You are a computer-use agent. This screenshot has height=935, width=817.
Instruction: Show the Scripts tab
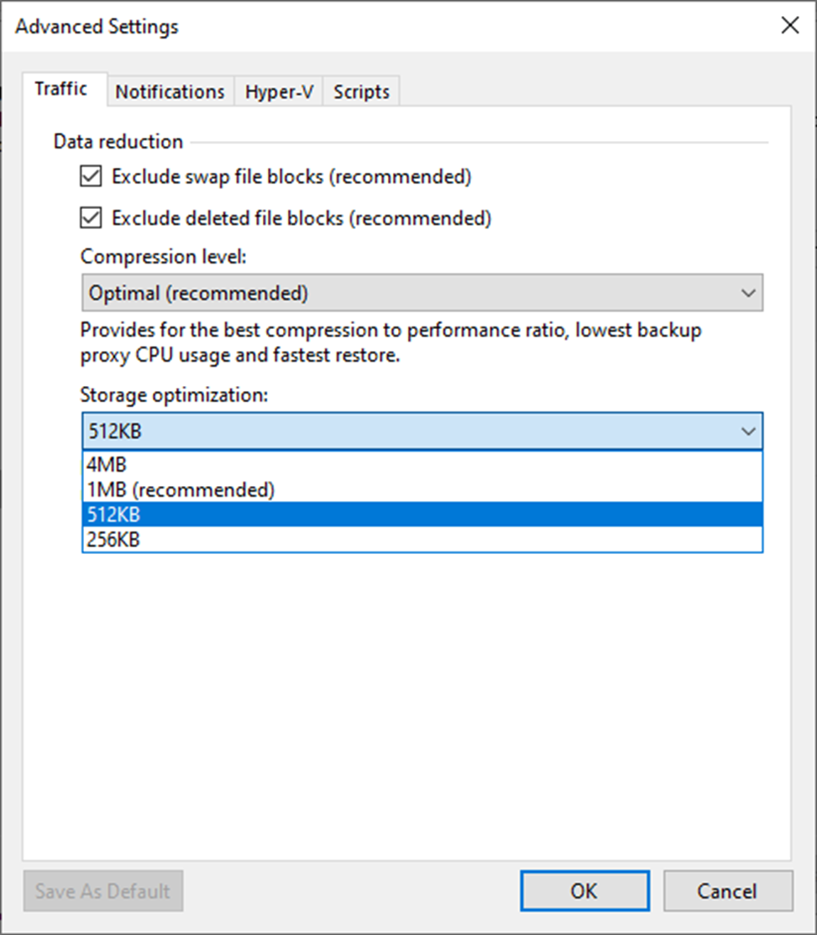pos(361,91)
